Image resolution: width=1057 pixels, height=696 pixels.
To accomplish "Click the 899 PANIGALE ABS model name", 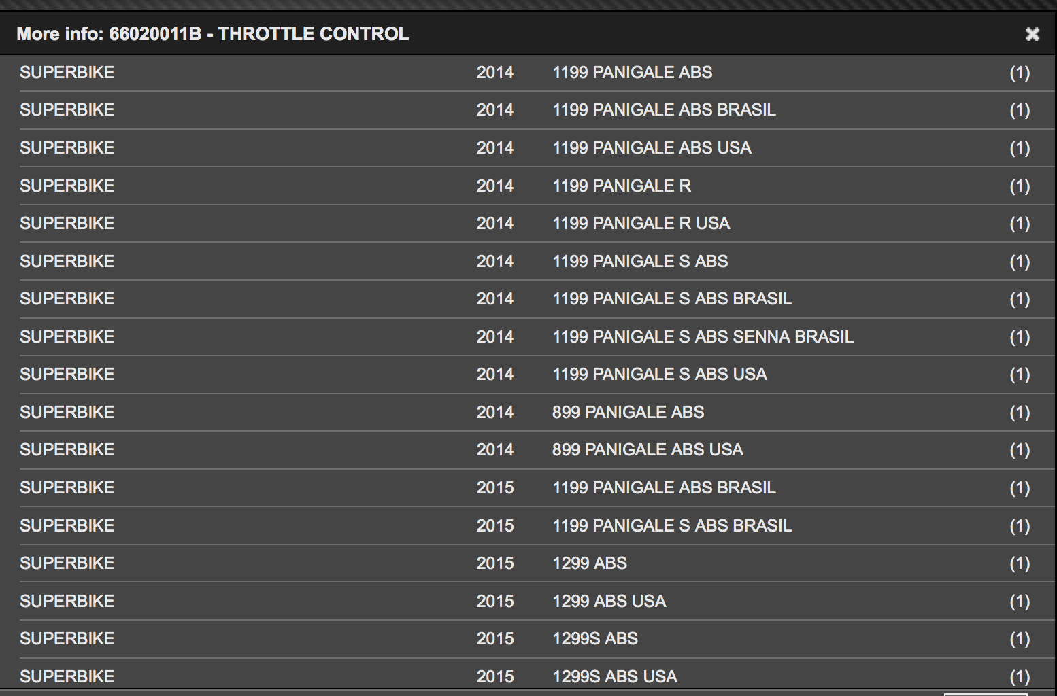I will [627, 412].
